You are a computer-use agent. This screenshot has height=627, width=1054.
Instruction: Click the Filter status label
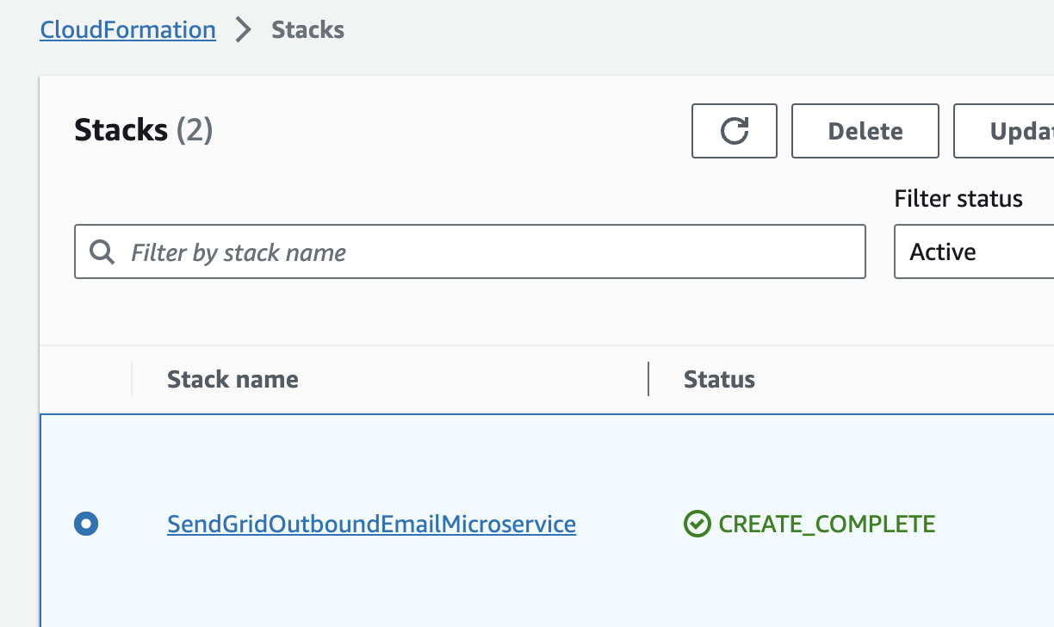958,199
